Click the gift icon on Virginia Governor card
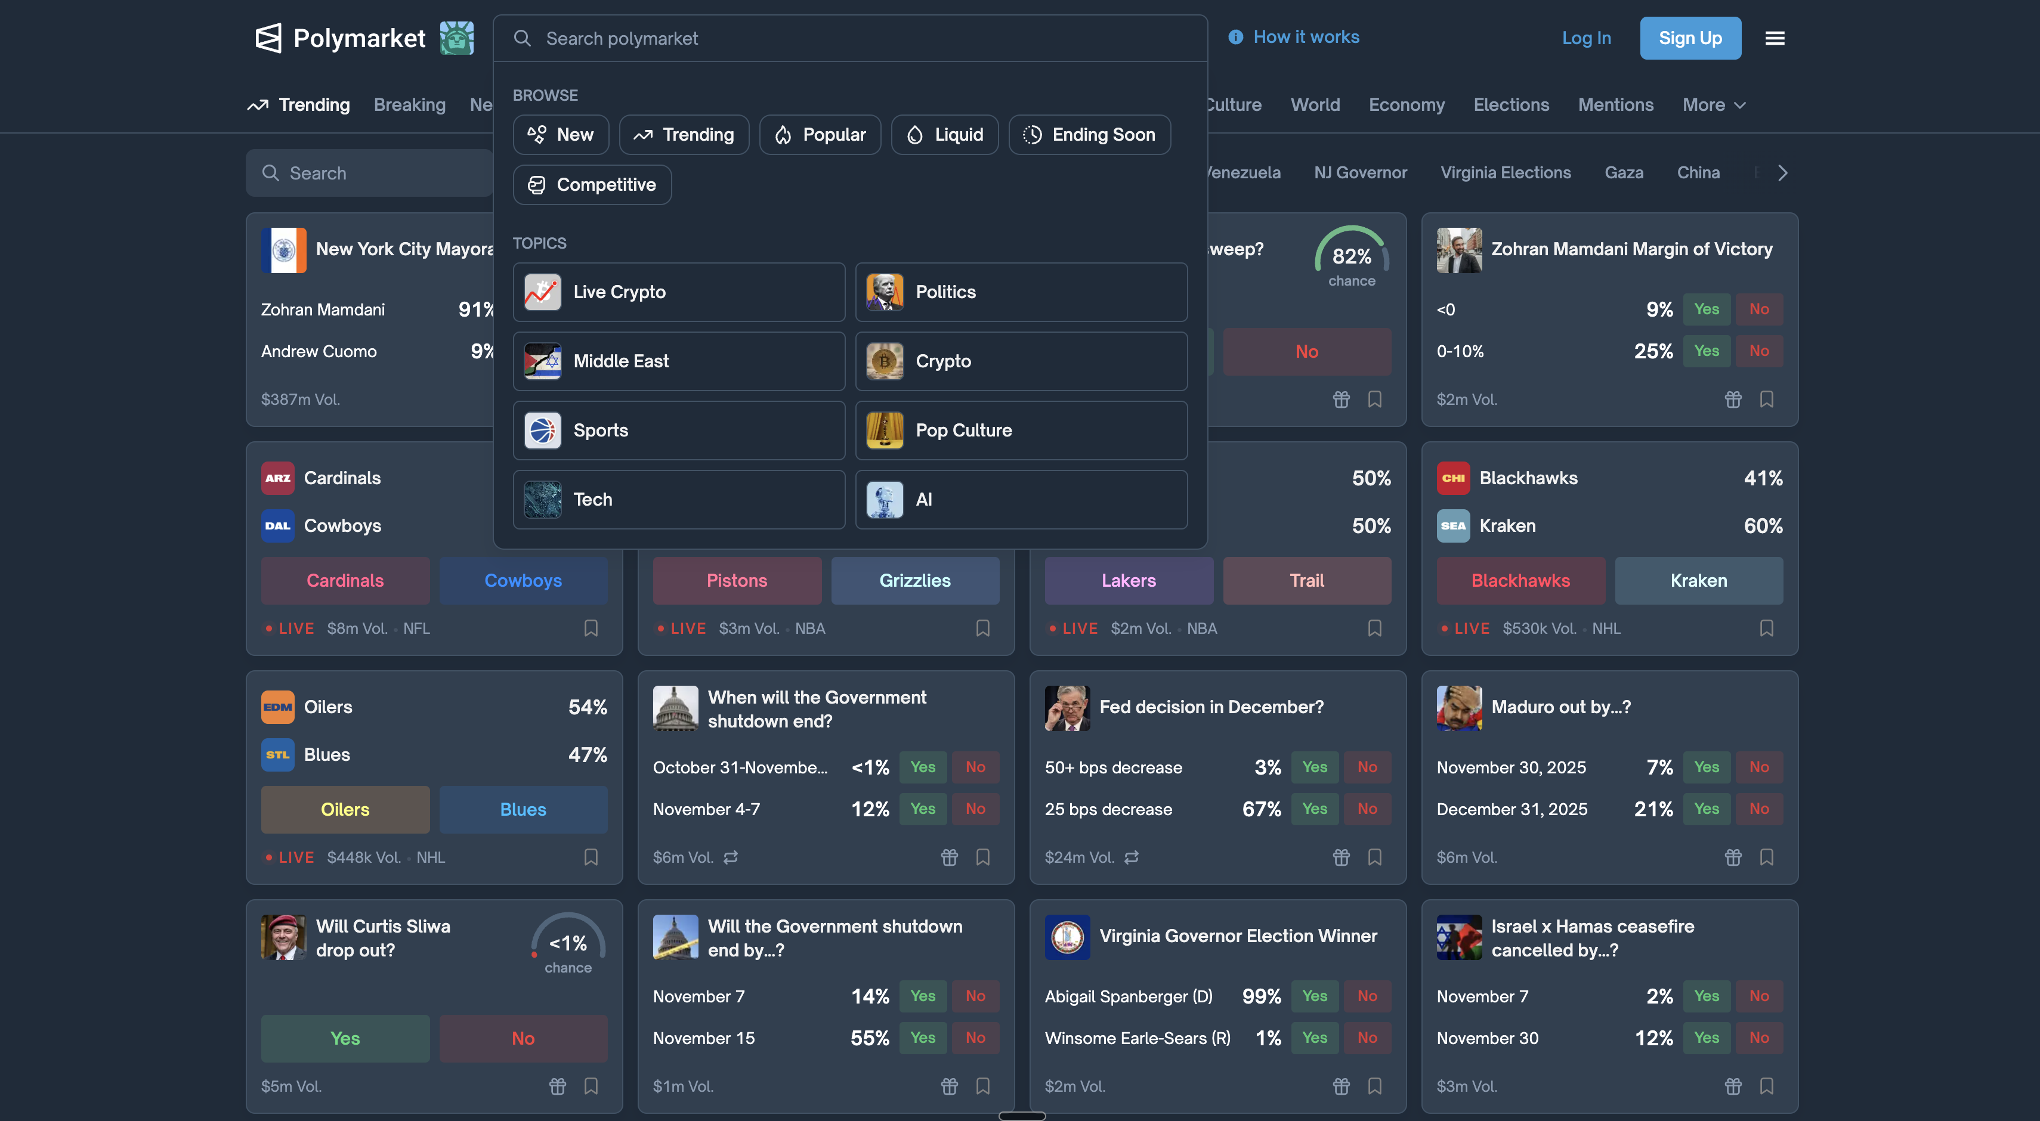 coord(1341,1086)
